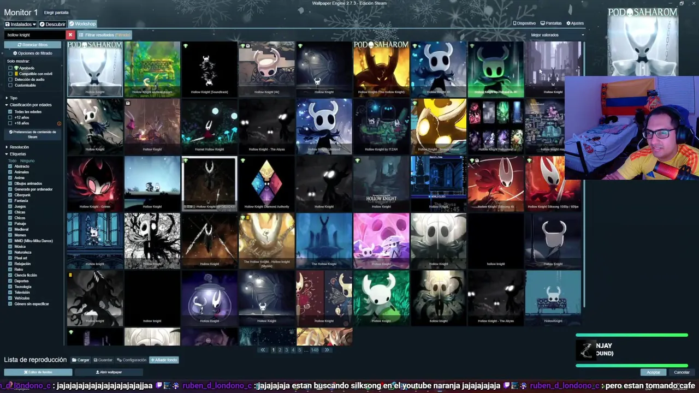
Task: Click the orange age info warning icon
Action: 59,123
